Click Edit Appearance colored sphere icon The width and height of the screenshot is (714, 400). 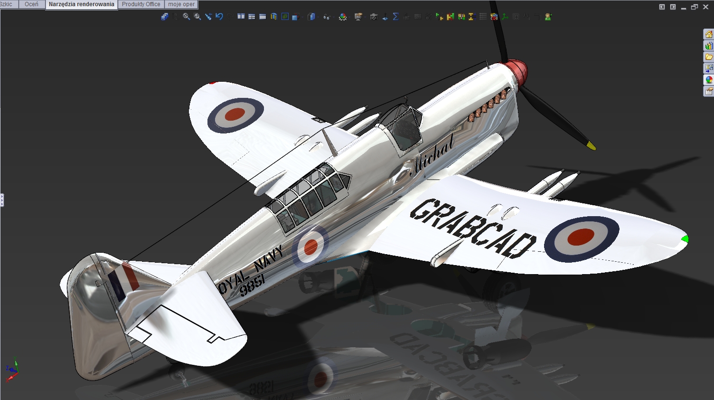[343, 17]
